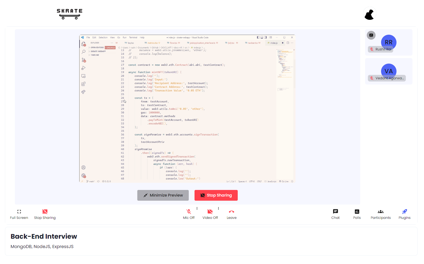
Task: Mute microphone using Mic Off toggle
Action: coord(189,214)
